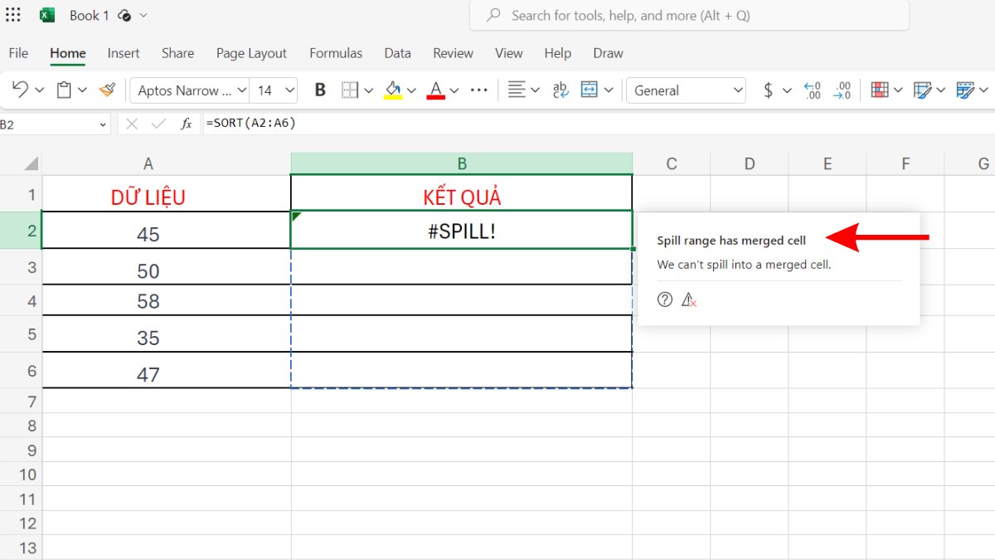Click Decrease Decimal icon
995x560 pixels.
[813, 90]
